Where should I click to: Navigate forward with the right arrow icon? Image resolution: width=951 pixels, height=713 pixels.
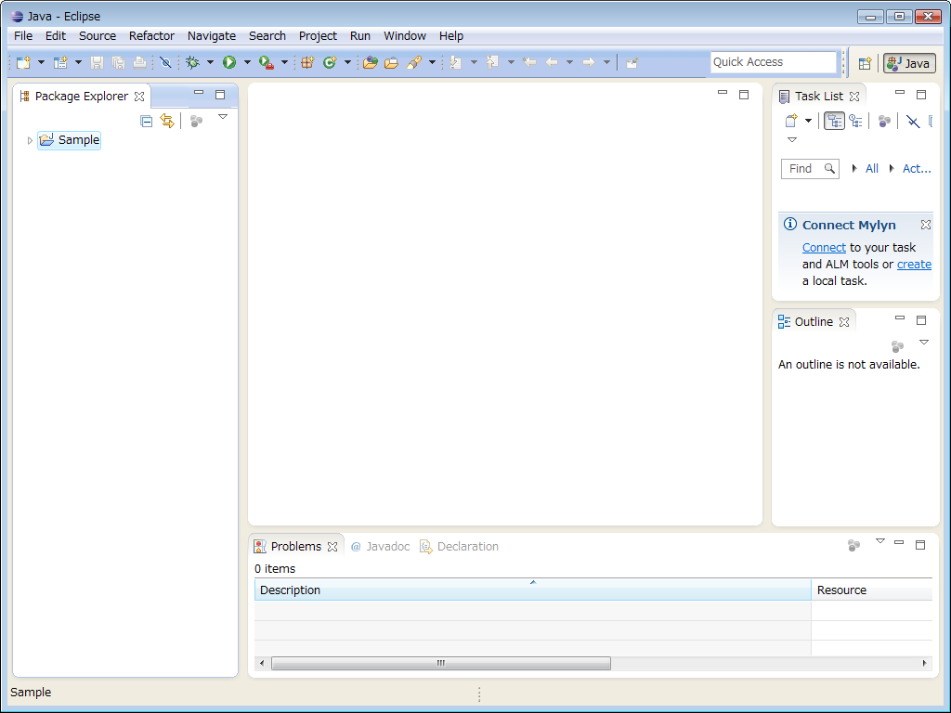588,62
